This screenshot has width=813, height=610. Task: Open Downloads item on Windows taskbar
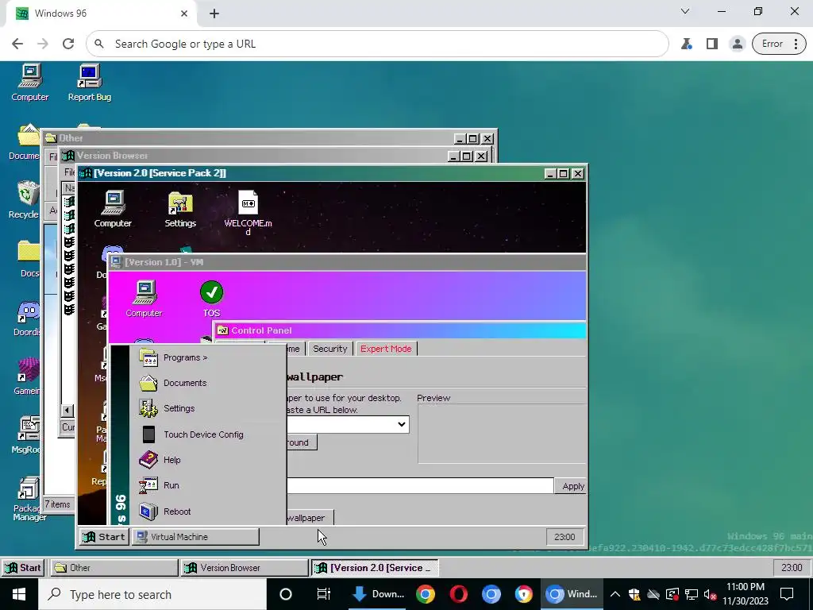point(379,594)
